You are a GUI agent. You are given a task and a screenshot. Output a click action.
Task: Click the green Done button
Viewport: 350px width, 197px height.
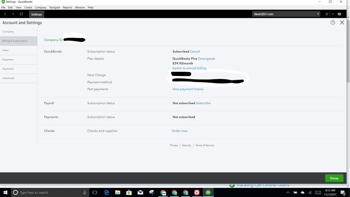tap(334, 178)
